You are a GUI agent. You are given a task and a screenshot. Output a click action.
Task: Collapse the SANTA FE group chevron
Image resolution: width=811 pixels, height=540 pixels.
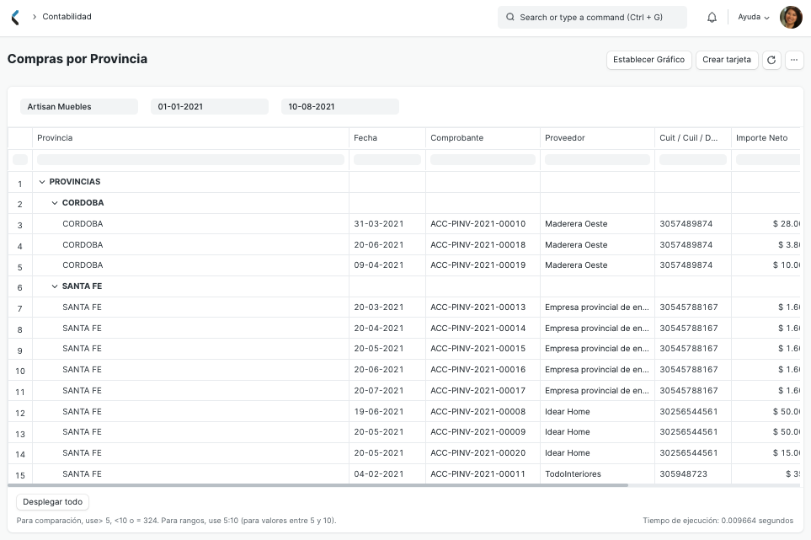tap(55, 286)
